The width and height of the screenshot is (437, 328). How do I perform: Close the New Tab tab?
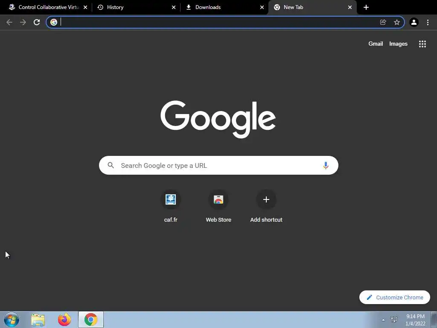point(350,7)
